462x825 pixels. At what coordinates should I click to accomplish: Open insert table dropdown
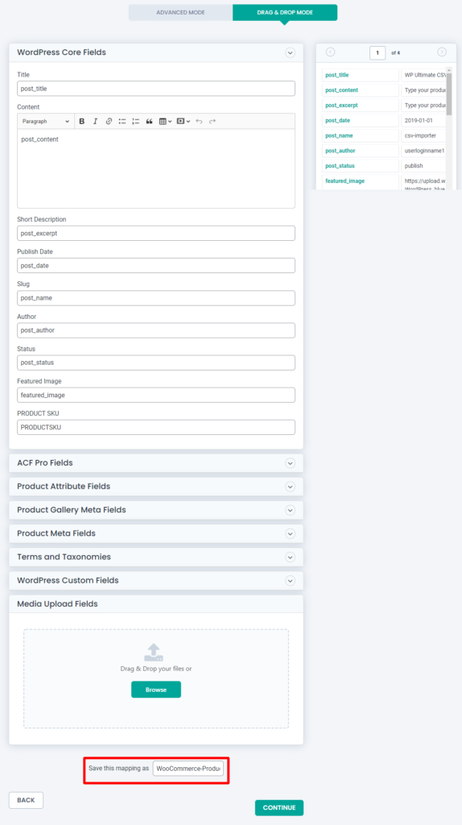tap(166, 121)
